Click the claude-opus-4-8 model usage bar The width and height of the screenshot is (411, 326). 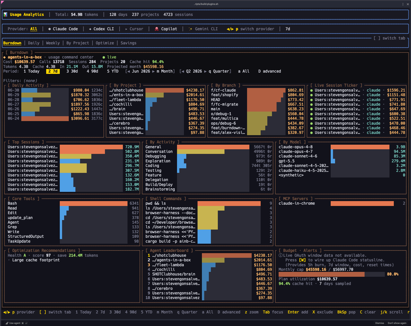coord(360,147)
